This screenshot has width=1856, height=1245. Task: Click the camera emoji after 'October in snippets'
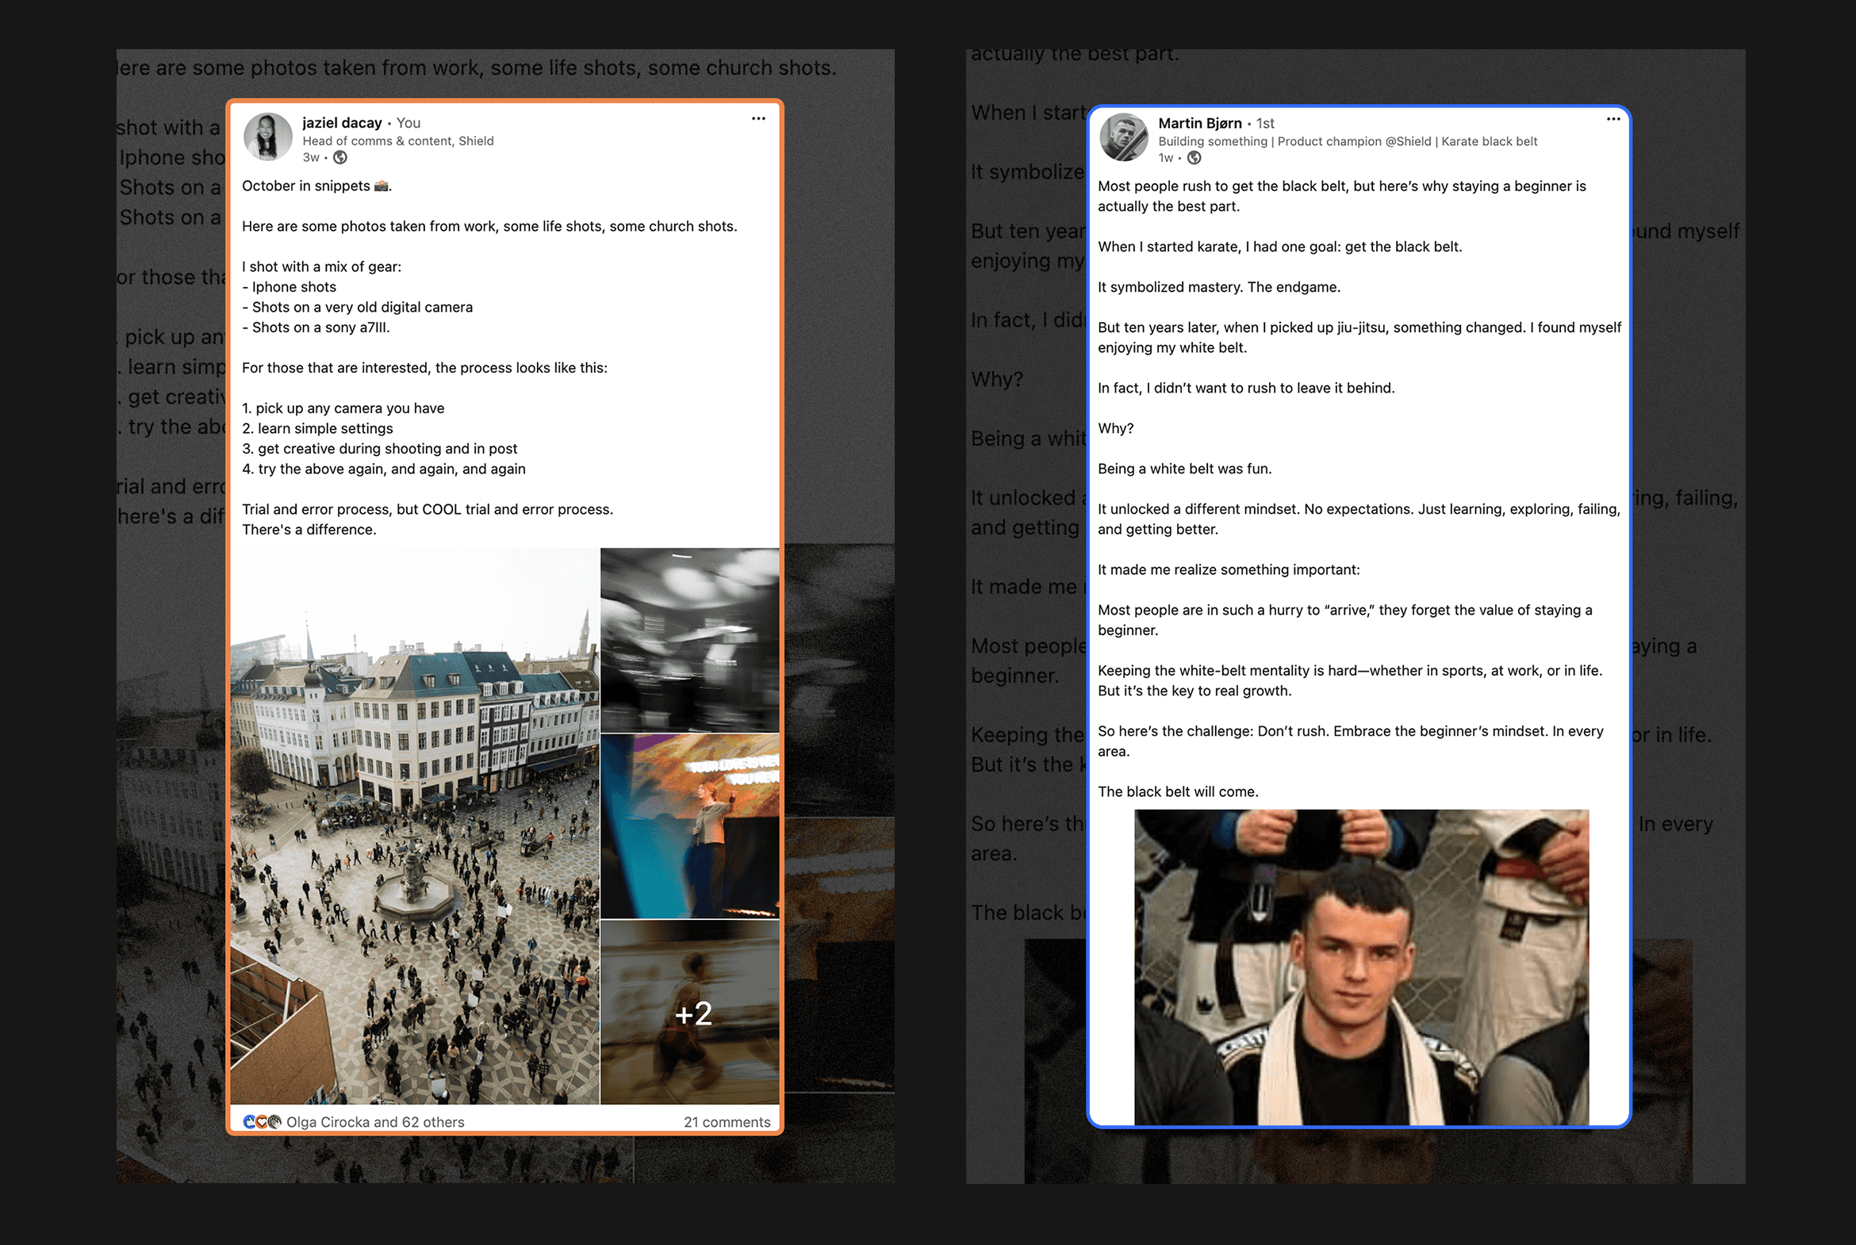pos(382,186)
